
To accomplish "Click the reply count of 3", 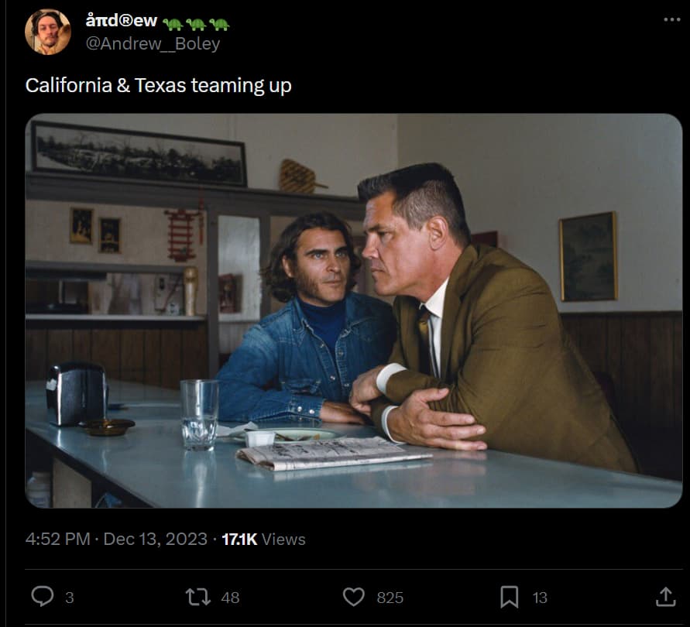I will point(70,597).
